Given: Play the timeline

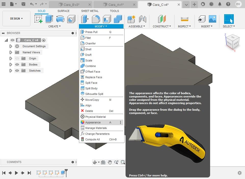Looking at the screenshot, I should point(16,173).
